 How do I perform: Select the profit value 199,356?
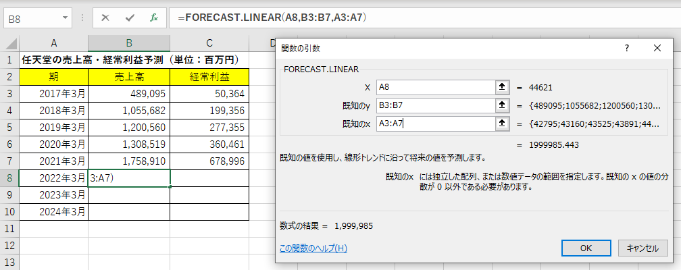point(209,111)
